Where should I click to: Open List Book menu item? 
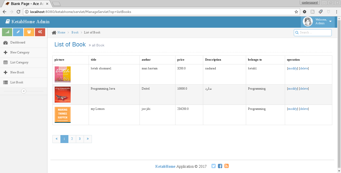23,83
